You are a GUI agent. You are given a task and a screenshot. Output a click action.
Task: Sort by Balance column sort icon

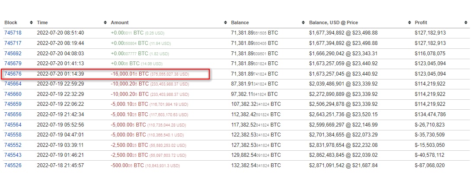click(304, 22)
